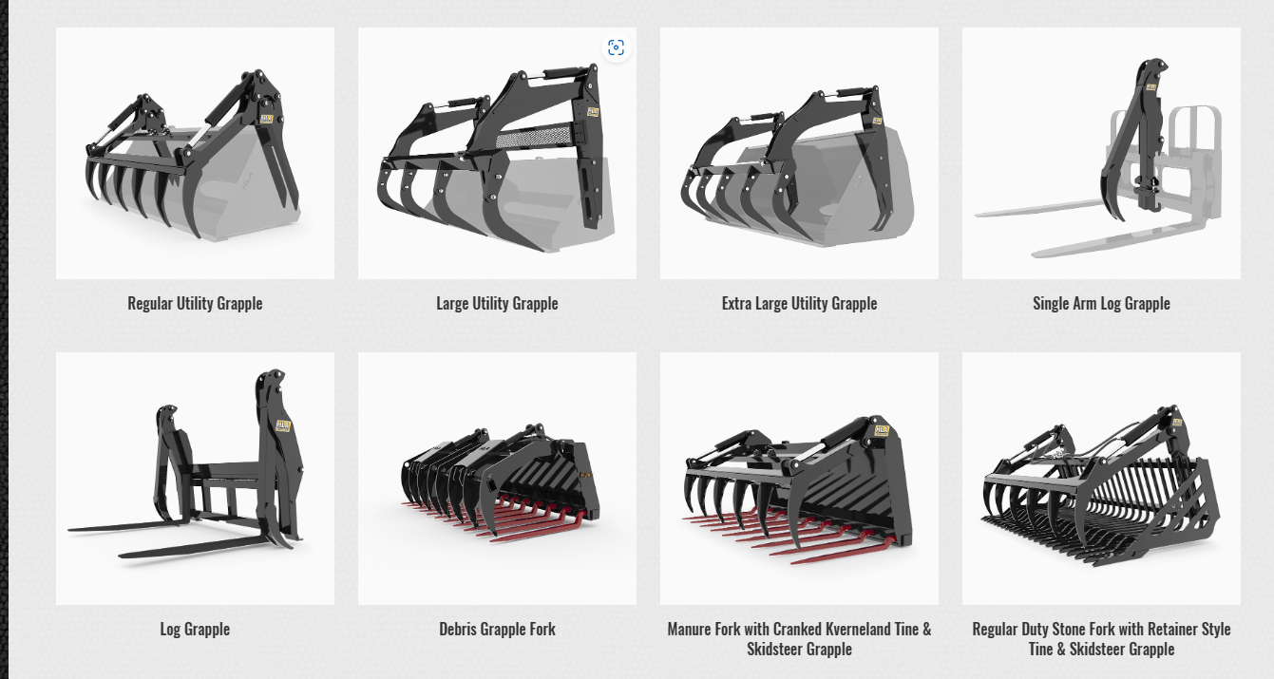
Task: Click the Extra Large Utility Grapple title
Action: tap(799, 304)
